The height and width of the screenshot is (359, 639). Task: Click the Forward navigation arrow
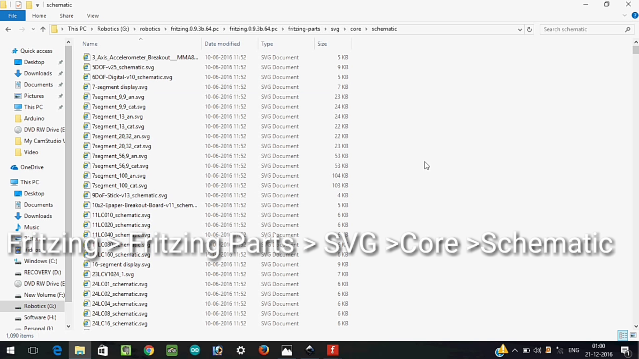22,29
